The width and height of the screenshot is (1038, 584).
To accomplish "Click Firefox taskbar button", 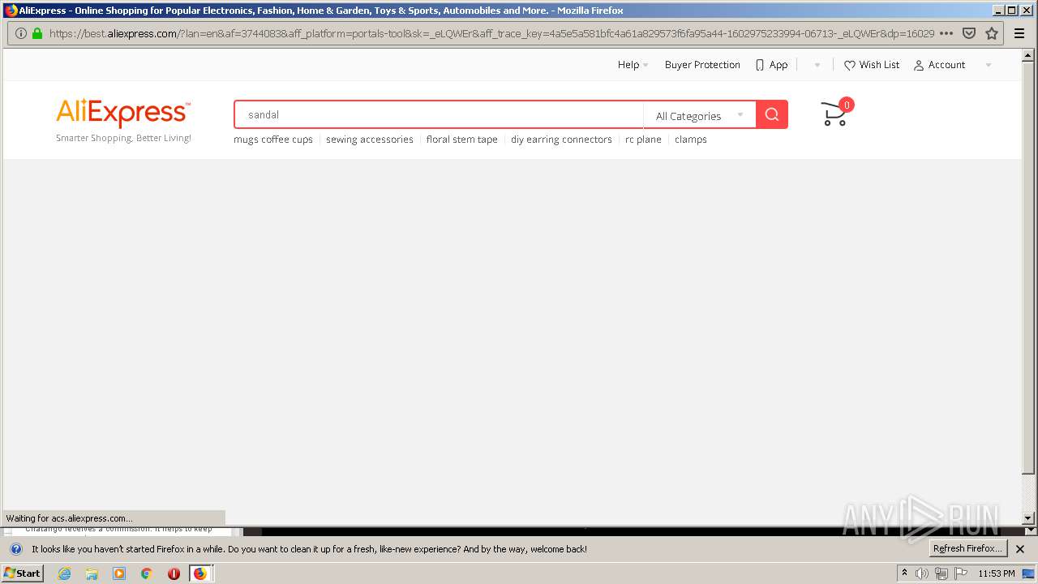I will pyautogui.click(x=201, y=573).
